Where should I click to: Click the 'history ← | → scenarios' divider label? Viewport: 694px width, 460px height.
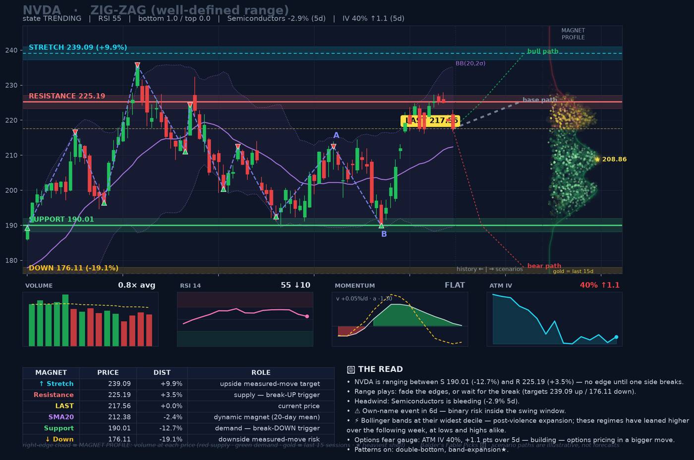490,269
